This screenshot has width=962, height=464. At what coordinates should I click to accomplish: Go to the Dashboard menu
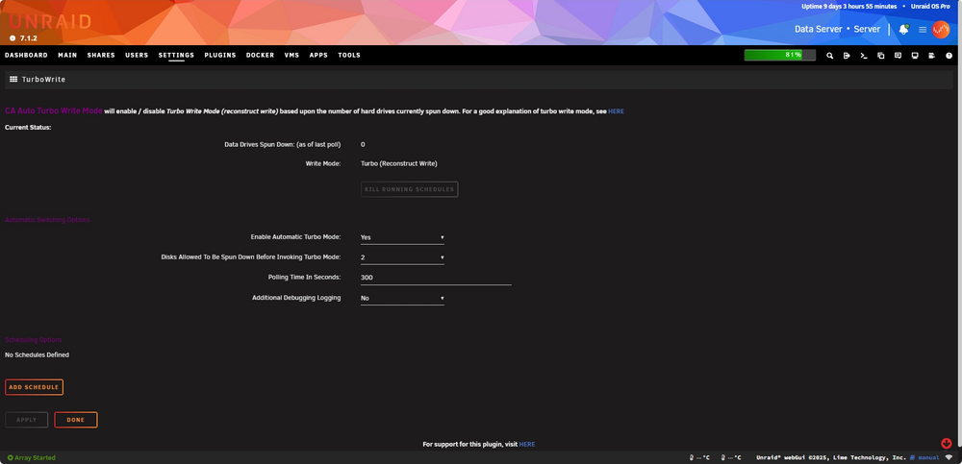(26, 55)
